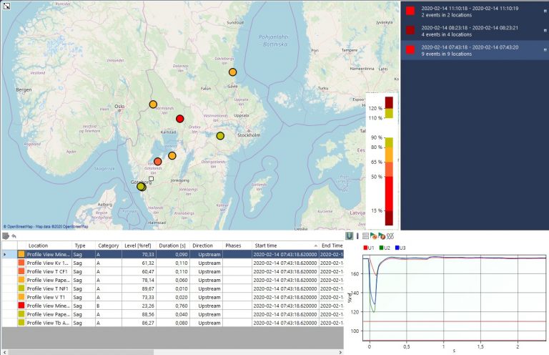Expand the first row arrow in the table
549x355 pixels.
4,254
